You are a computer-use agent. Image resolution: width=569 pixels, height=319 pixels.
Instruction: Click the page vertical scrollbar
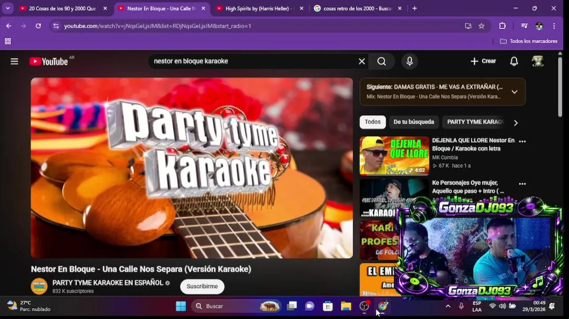coord(560,86)
